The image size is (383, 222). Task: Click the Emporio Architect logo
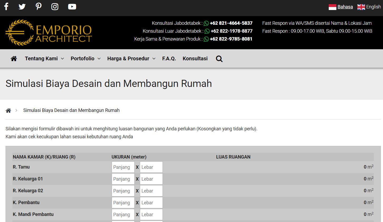coord(49,32)
